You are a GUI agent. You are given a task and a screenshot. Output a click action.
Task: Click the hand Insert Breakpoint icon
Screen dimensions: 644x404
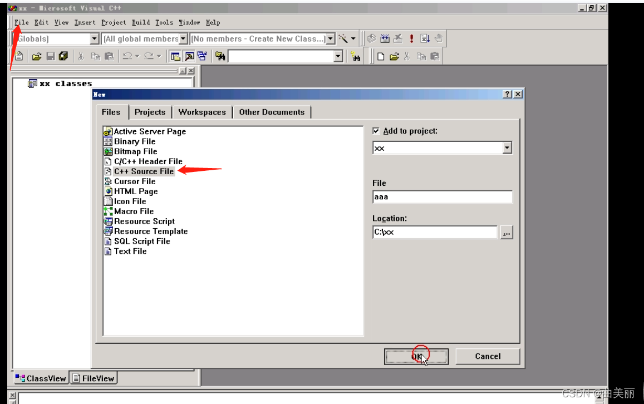[439, 38]
